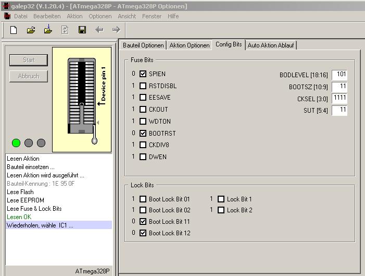Uncheck Boot Lock Bit 12
The height and width of the screenshot is (276, 365).
[143, 233]
